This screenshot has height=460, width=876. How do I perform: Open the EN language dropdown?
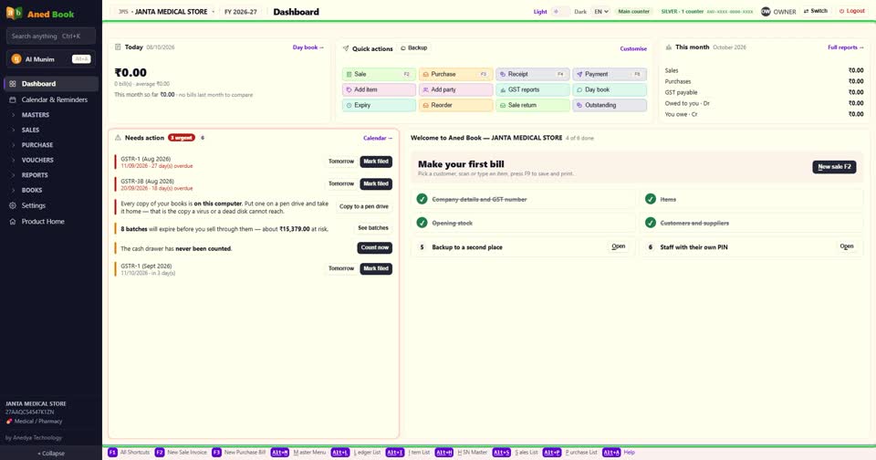601,11
